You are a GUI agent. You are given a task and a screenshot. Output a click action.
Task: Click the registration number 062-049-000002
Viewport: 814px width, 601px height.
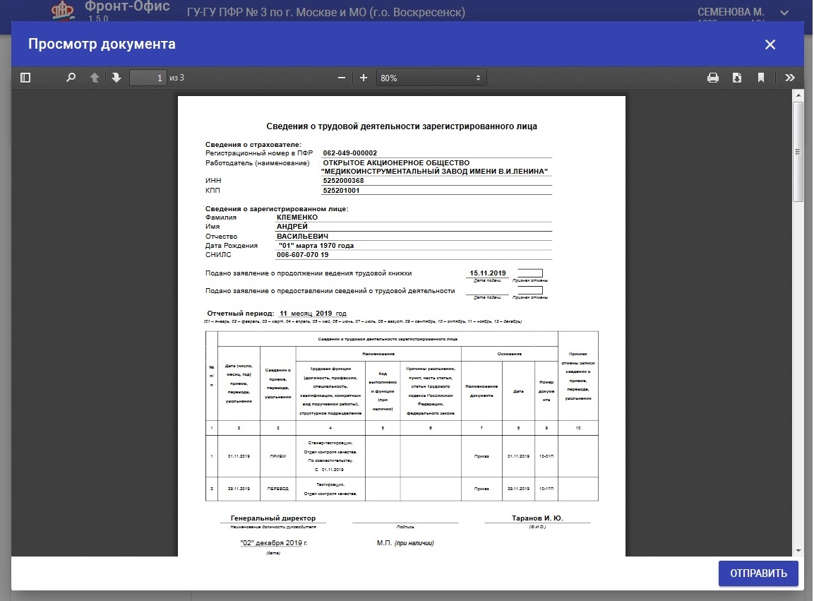(350, 153)
